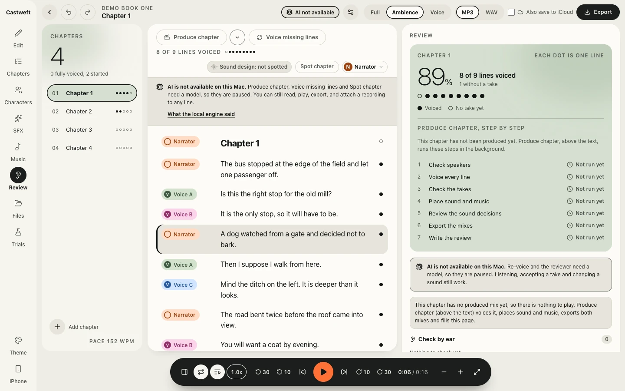
Task: Expand the Check by ear section
Action: pos(511,339)
